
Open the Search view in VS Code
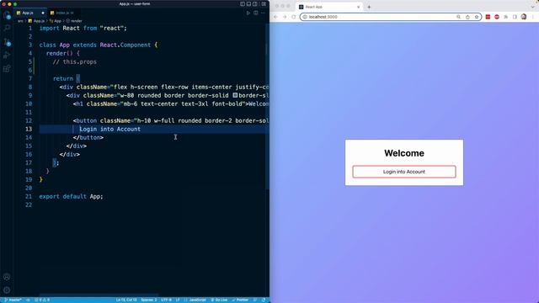click(x=7, y=28)
